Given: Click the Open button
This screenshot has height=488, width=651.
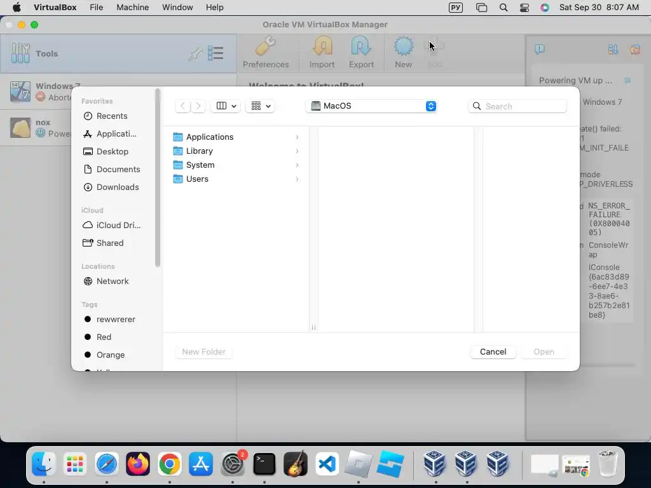Looking at the screenshot, I should tap(544, 352).
